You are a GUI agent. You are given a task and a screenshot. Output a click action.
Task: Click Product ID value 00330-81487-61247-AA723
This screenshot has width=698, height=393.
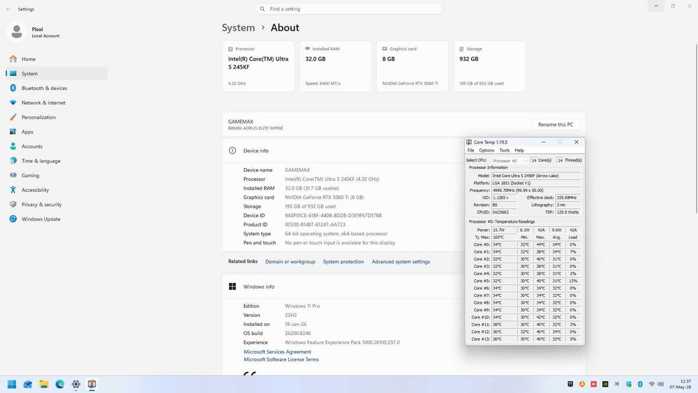click(x=315, y=224)
